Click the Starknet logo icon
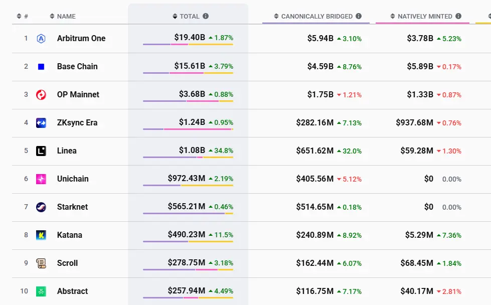The width and height of the screenshot is (491, 305). tap(41, 207)
